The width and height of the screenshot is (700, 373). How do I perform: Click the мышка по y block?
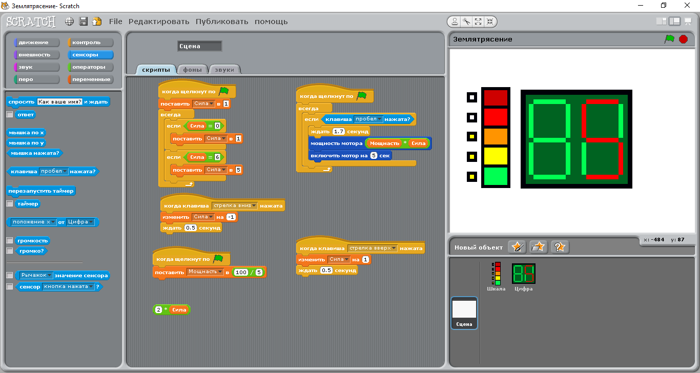pyautogui.click(x=27, y=142)
